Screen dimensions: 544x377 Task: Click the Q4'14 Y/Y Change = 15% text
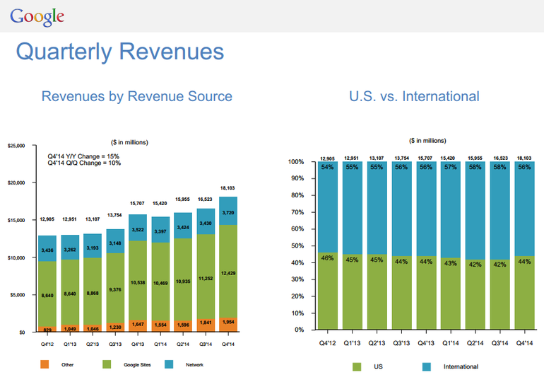pyautogui.click(x=83, y=156)
